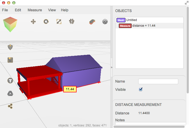Uncheck the Visible checkbox
Viewport: 189px width, 128px height.
(x=141, y=90)
